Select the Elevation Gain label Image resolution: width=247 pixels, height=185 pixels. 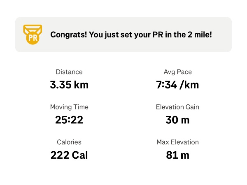177,107
